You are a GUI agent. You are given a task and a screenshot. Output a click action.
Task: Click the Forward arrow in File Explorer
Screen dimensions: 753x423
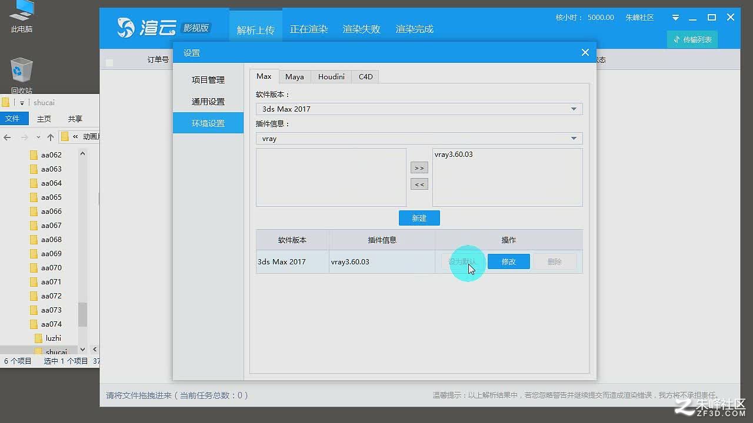pyautogui.click(x=24, y=137)
